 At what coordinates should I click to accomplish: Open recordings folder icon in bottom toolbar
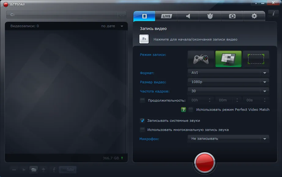click(34, 170)
